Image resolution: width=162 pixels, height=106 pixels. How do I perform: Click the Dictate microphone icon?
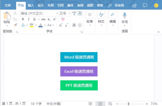coord(124,15)
